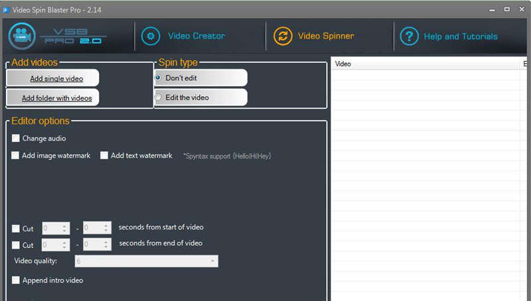Click Syntax support hint text
The width and height of the screenshot is (531, 301).
pyautogui.click(x=227, y=156)
